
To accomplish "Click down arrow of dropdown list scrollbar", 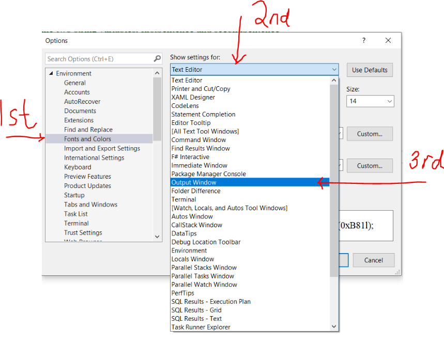I will click(x=334, y=326).
